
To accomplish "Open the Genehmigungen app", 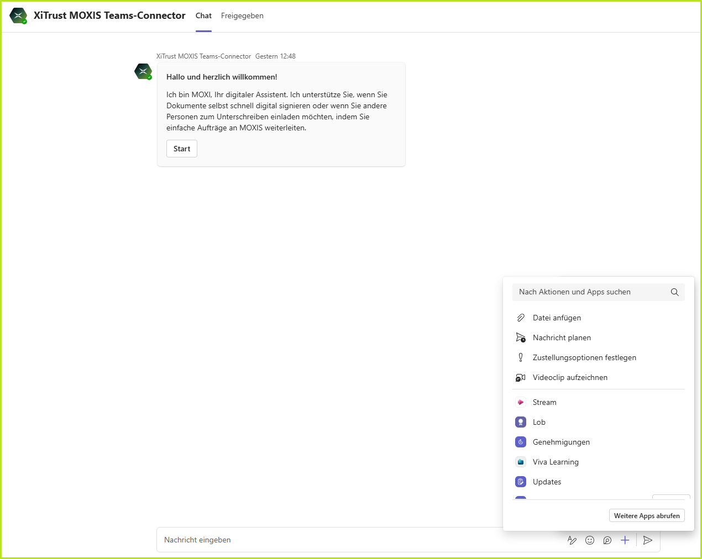I will [560, 442].
